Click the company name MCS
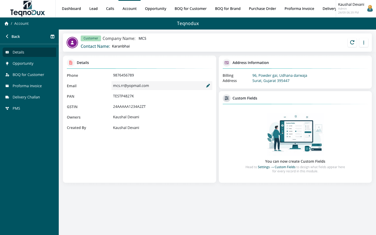This screenshot has height=235, width=376. click(142, 38)
